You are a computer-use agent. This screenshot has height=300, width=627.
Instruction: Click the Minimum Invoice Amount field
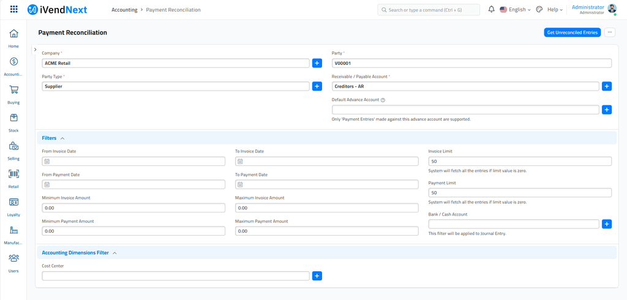tap(133, 208)
